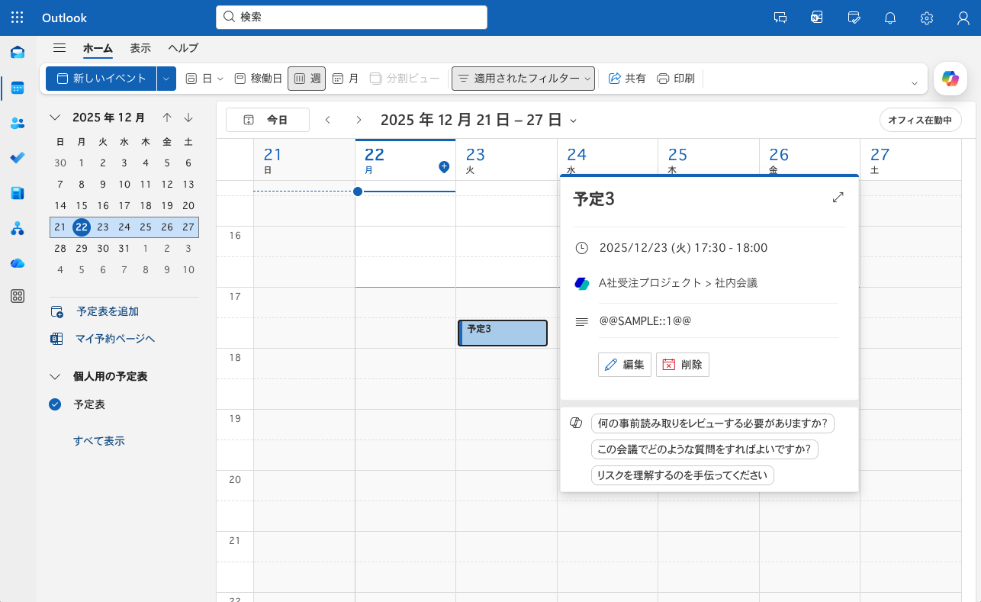Click inside the 検索 search box
Viewport: 981px width, 602px height.
point(351,18)
